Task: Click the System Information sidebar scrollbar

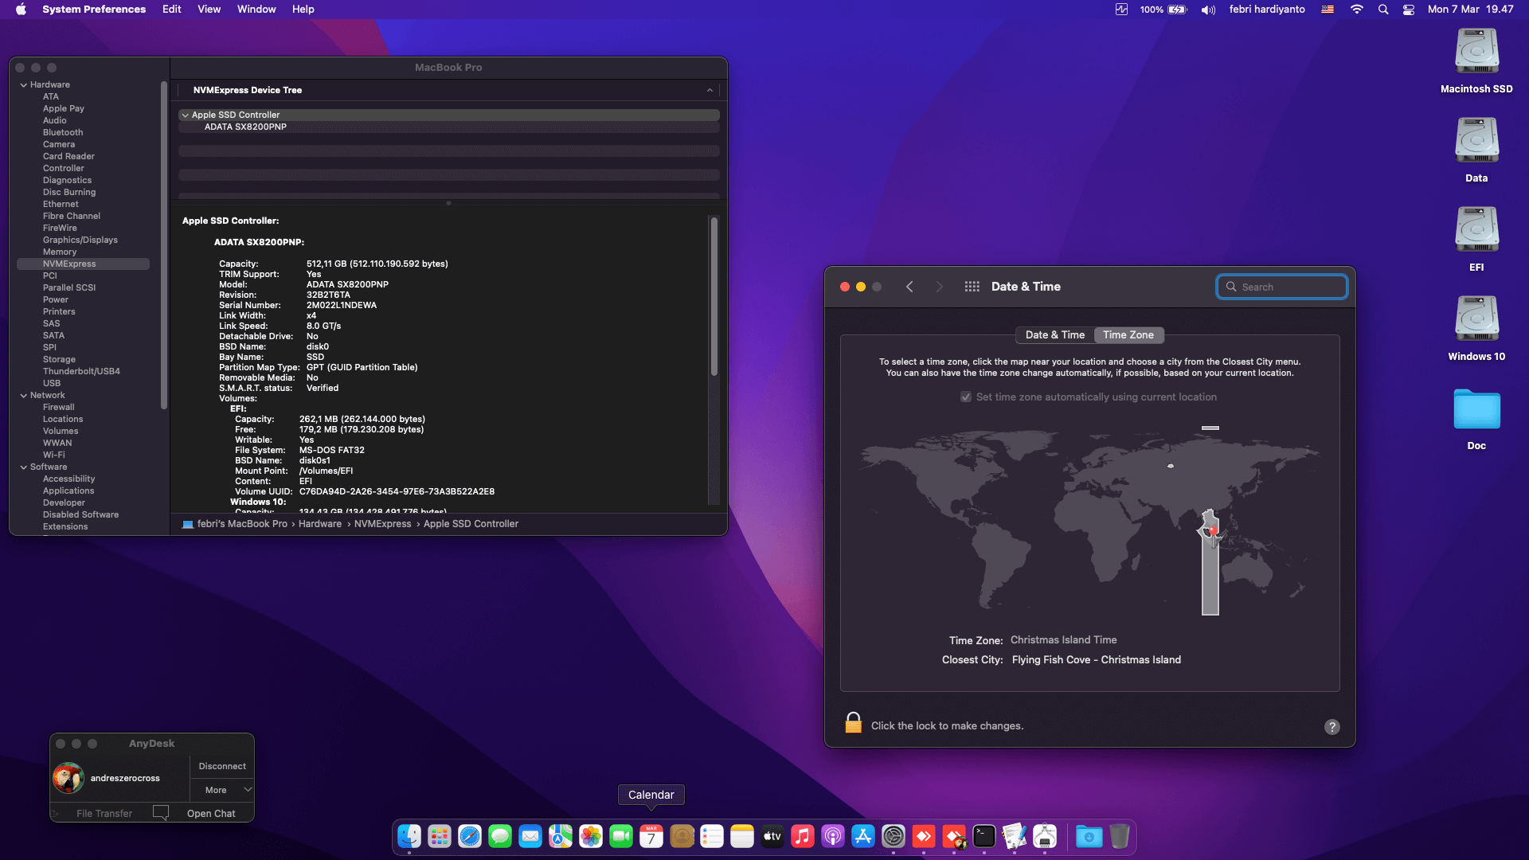Action: tap(163, 247)
